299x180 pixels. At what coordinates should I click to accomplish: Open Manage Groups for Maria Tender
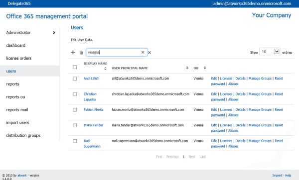click(x=260, y=125)
